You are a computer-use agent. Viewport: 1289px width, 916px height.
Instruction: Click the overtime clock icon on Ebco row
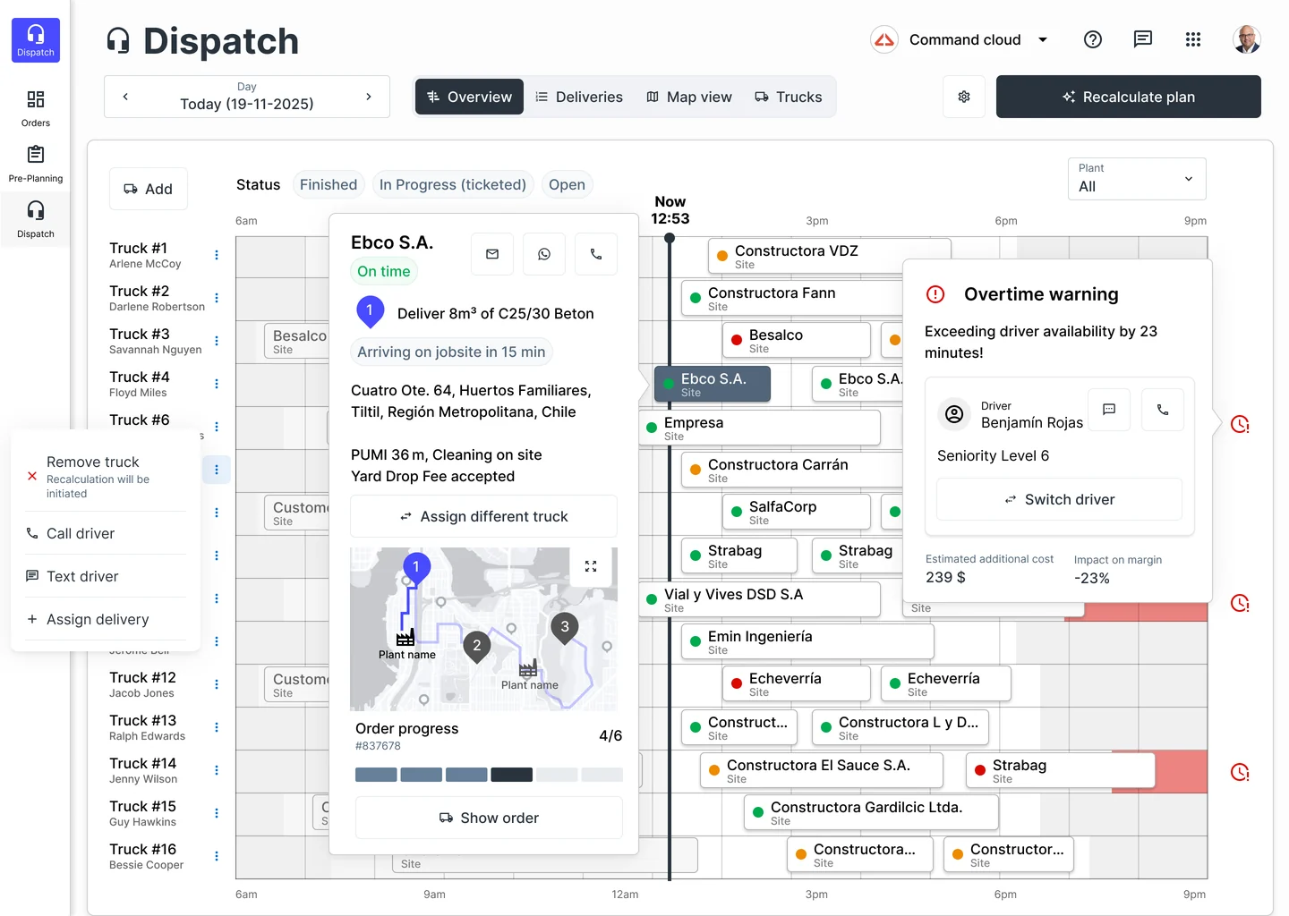click(1240, 424)
